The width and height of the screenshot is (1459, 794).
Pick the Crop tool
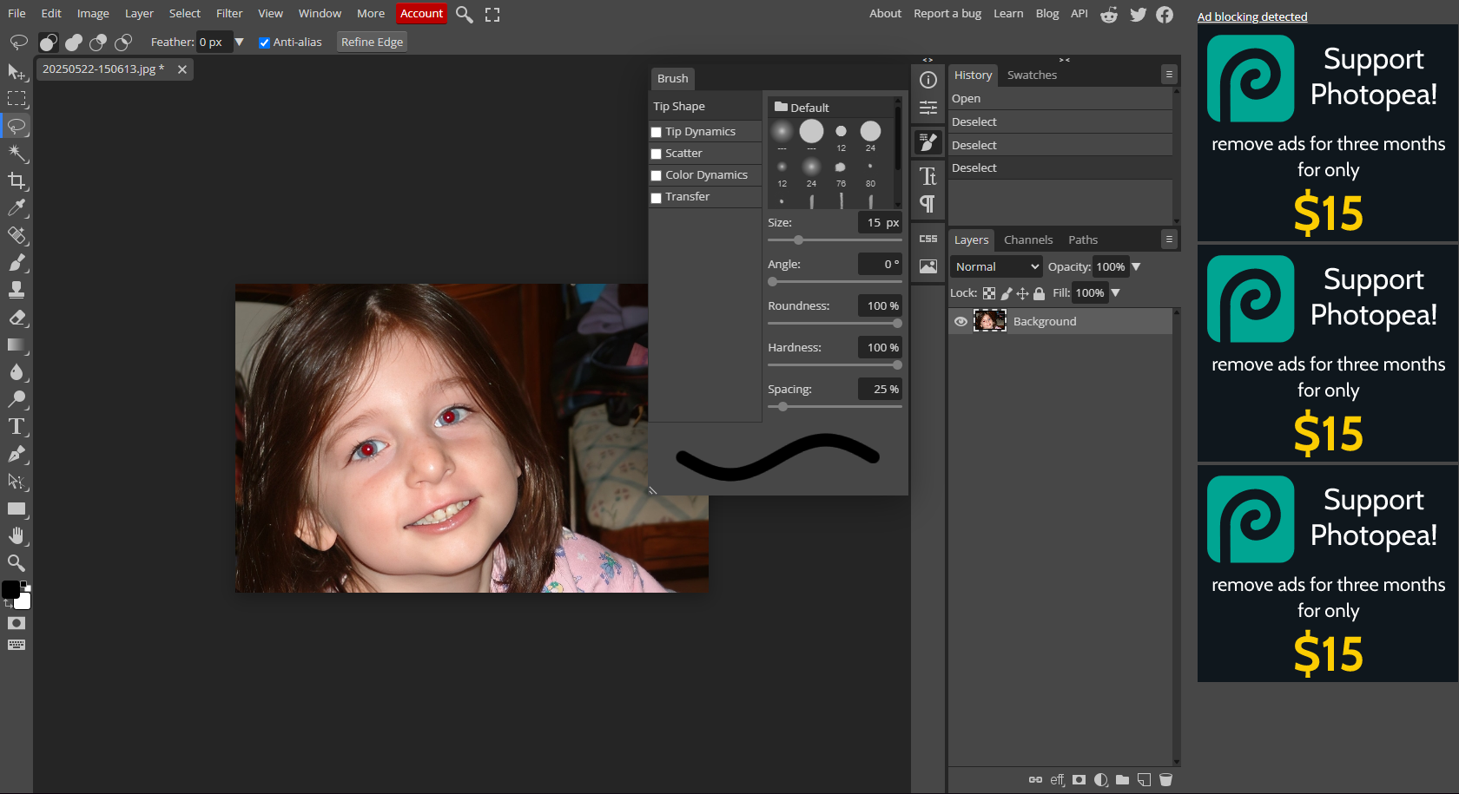pyautogui.click(x=17, y=180)
